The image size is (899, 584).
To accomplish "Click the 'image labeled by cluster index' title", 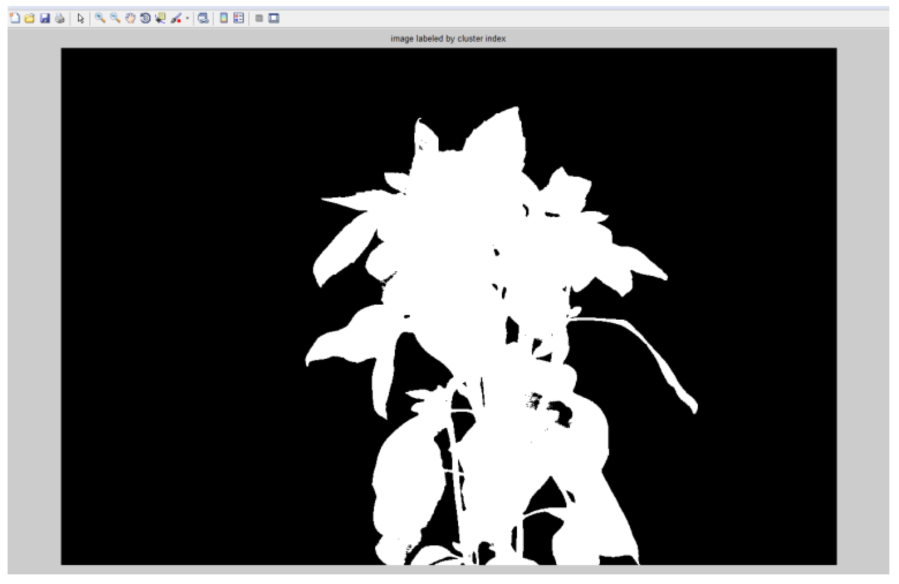I will (x=448, y=39).
